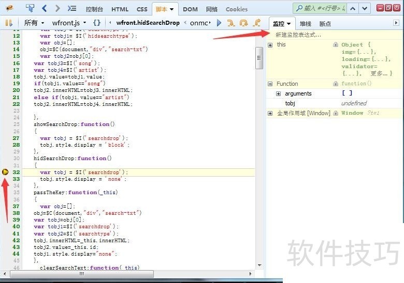Image resolution: width=404 pixels, height=283 pixels.
Task: Click the forward navigation arrow
Action: [57, 8]
